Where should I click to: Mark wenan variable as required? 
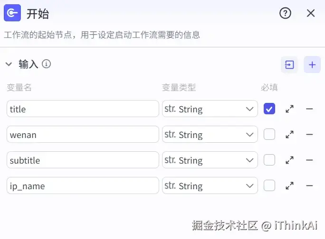pyautogui.click(x=269, y=135)
